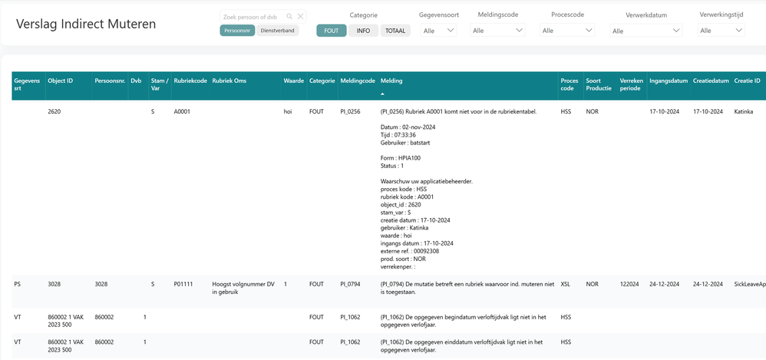Filter category by FOUT
The image size is (766, 360).
click(x=332, y=31)
